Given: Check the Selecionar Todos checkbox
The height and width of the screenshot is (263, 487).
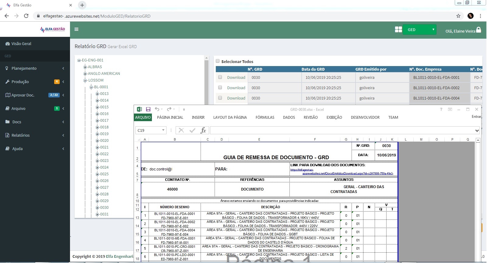Looking at the screenshot, I should pos(218,61).
